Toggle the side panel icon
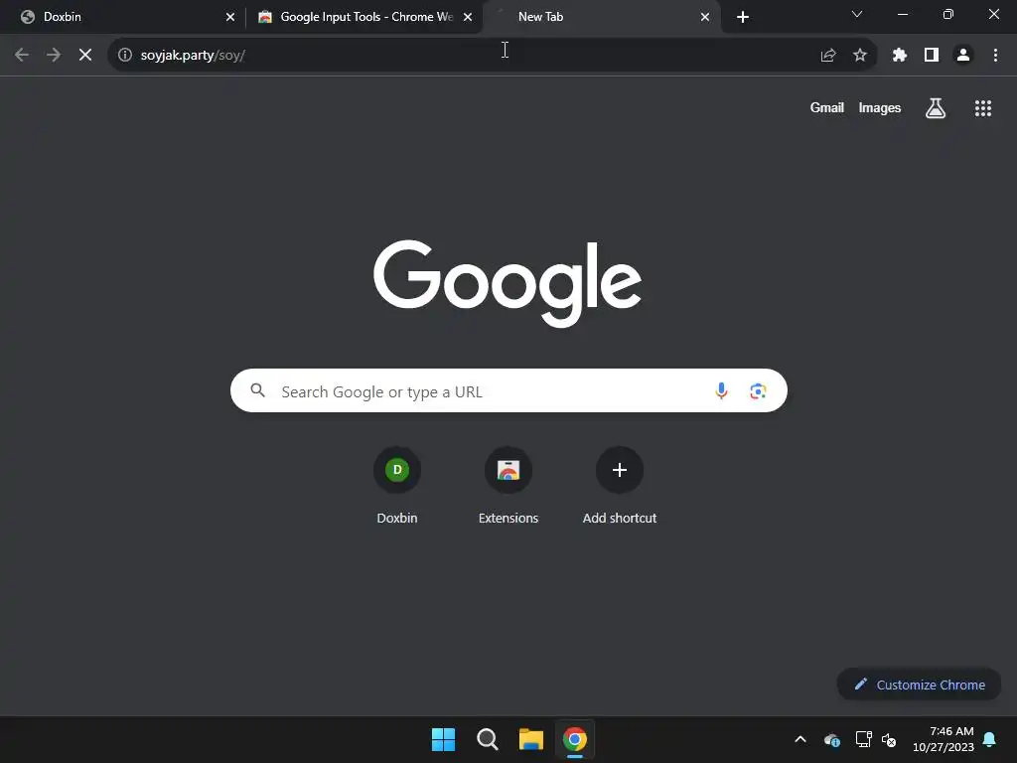The width and height of the screenshot is (1017, 763). click(x=932, y=56)
